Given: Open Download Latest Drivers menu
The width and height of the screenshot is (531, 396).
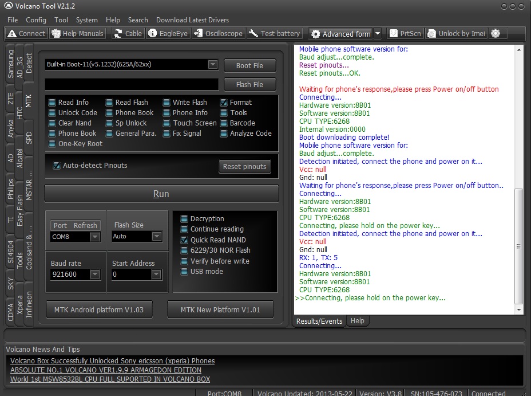Looking at the screenshot, I should point(192,20).
